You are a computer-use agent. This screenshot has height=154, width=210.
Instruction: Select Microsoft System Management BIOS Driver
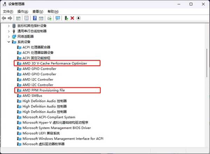pos(54,128)
